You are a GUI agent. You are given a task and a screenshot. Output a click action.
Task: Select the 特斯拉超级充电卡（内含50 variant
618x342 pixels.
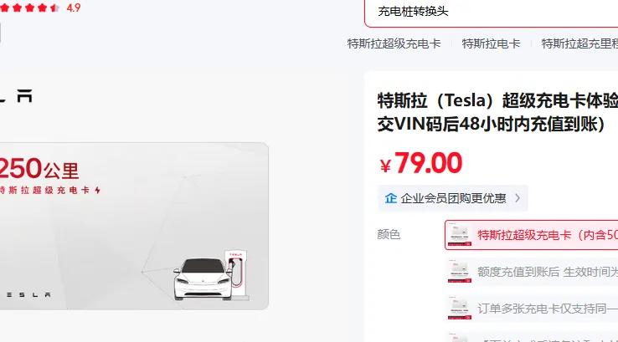tap(532, 235)
